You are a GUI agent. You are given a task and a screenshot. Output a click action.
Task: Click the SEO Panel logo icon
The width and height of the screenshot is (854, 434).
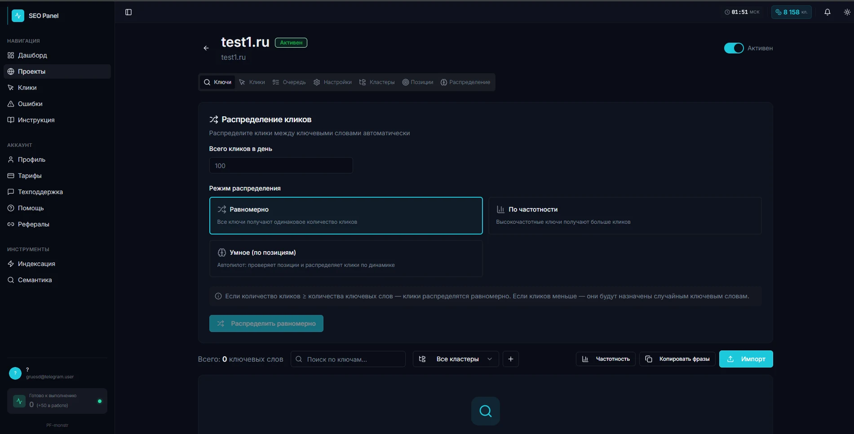(x=18, y=16)
